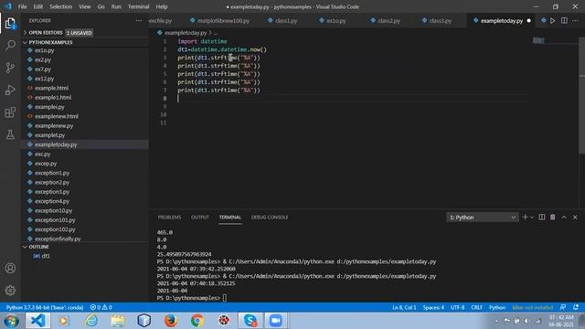Viewport: 585px width, 329px height.
Task: Open the Run menu
Action: (116, 6)
